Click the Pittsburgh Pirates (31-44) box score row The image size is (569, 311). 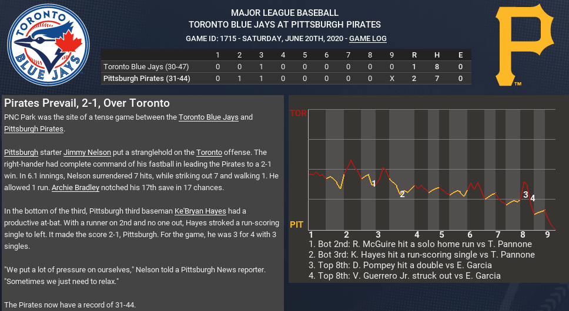146,78
